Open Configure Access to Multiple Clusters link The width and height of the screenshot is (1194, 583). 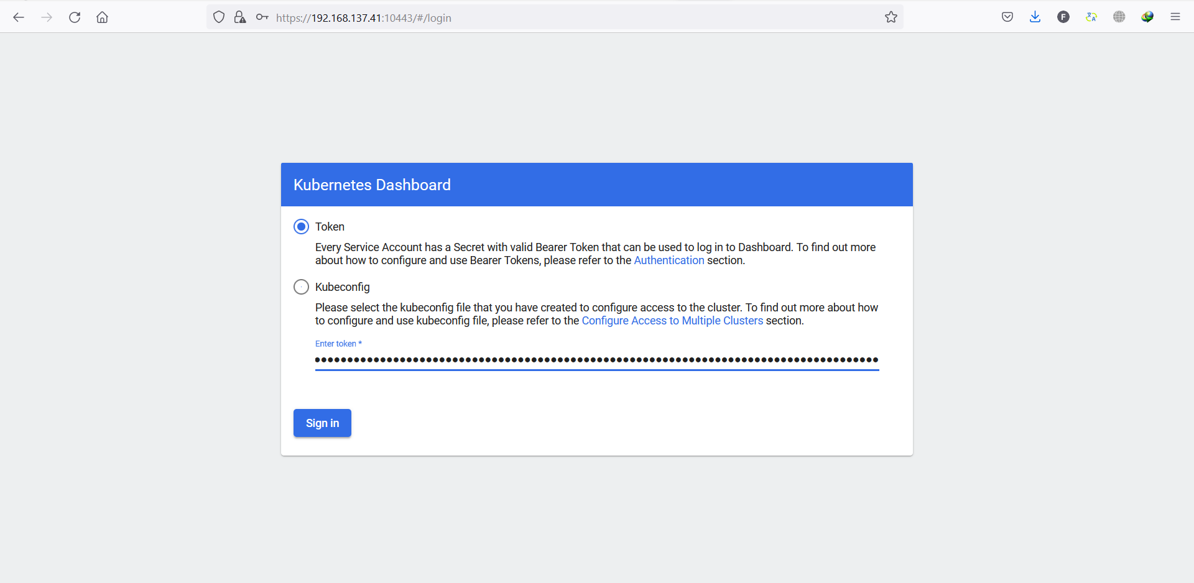click(x=672, y=321)
